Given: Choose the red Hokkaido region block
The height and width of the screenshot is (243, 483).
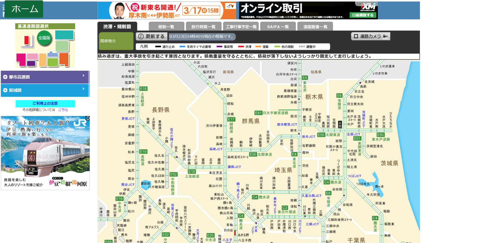Looking at the screenshot, I should click(27, 40).
